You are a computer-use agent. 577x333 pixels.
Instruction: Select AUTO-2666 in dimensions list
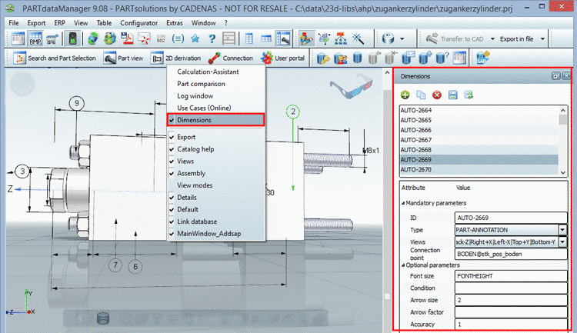tap(479, 130)
